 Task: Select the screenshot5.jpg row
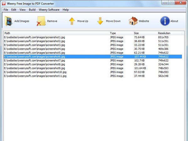click(93, 53)
